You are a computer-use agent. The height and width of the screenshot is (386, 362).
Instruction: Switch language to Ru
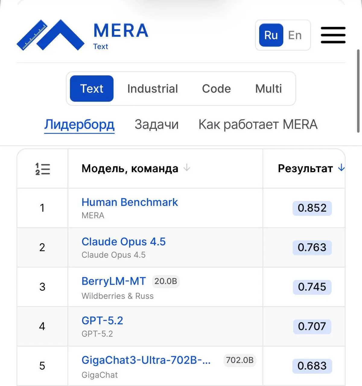(x=271, y=35)
